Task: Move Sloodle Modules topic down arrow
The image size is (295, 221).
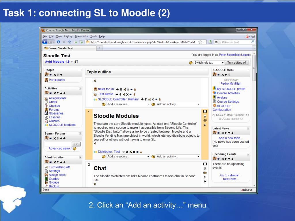Action: 205,125
